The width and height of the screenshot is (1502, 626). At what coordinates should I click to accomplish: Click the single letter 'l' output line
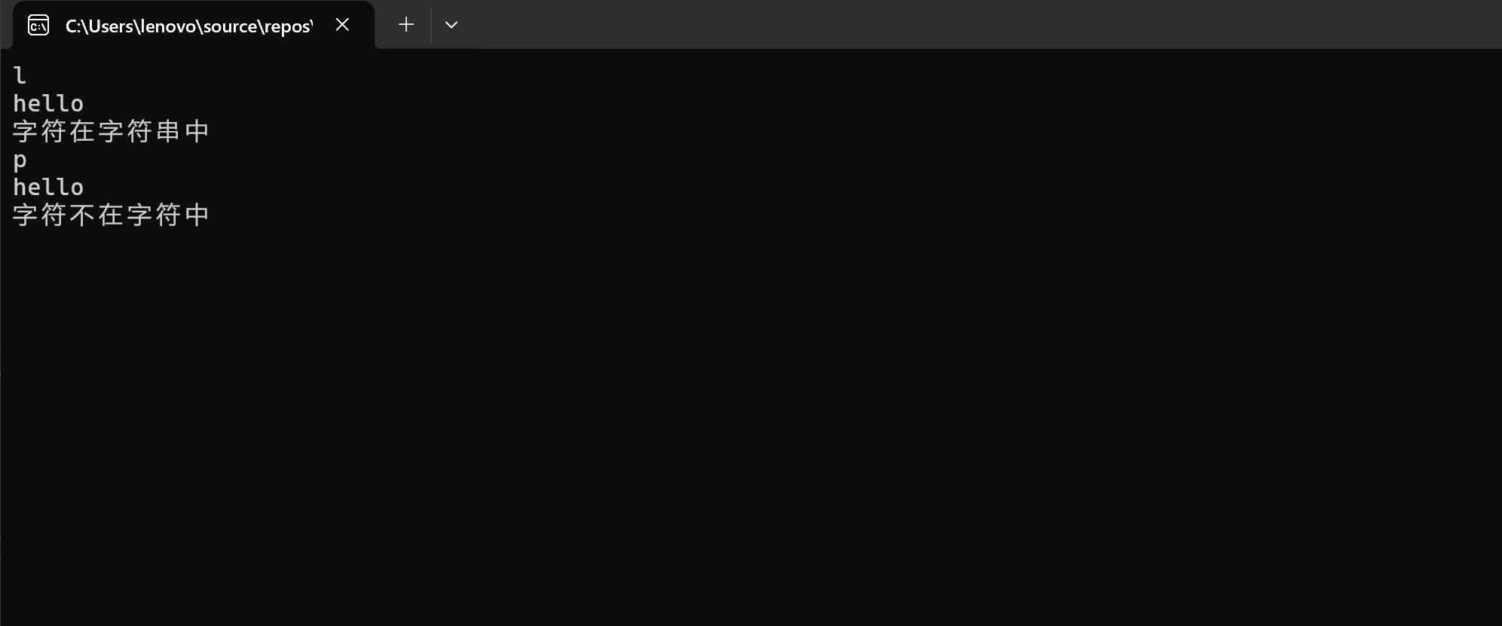point(20,75)
